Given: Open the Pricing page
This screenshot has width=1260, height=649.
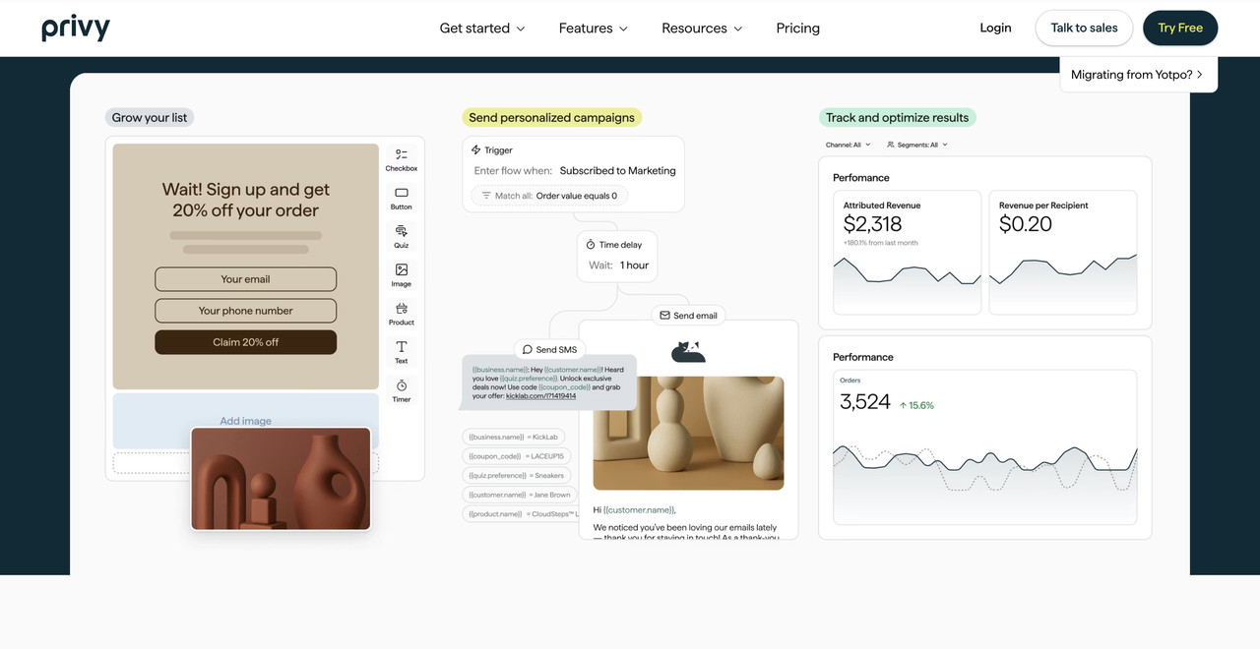Looking at the screenshot, I should pos(797,28).
